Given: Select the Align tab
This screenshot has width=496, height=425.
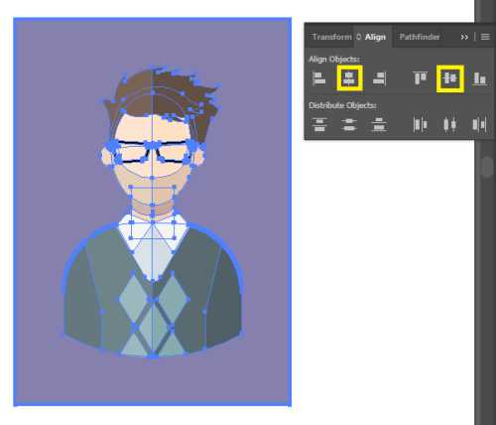Looking at the screenshot, I should (375, 37).
